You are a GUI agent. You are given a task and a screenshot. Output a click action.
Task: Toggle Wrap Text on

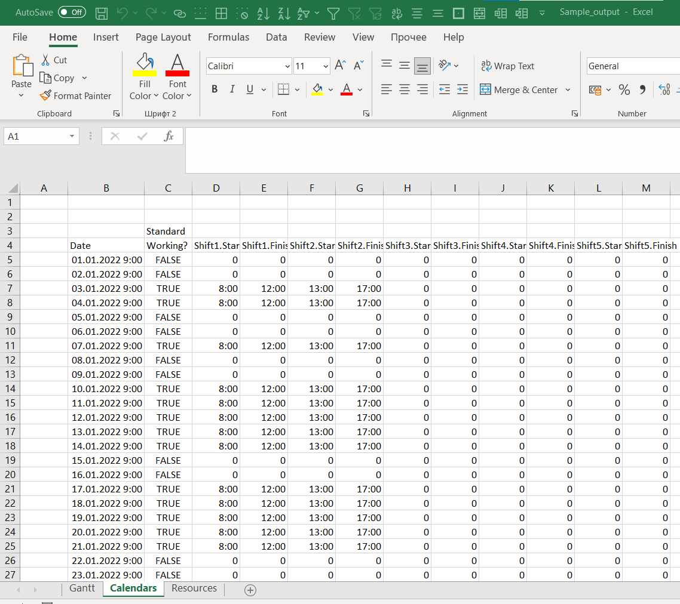(x=507, y=66)
